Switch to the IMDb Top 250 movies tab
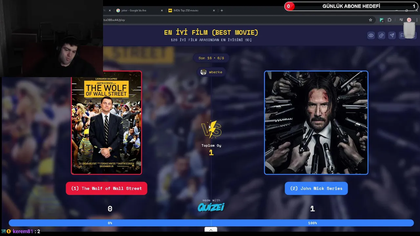 click(x=192, y=10)
